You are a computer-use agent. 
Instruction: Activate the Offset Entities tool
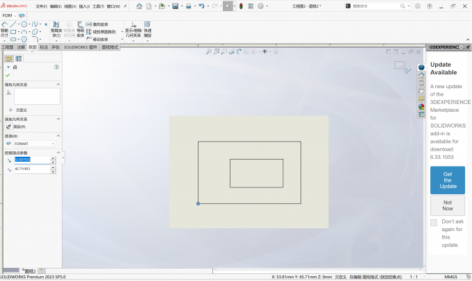81,29
